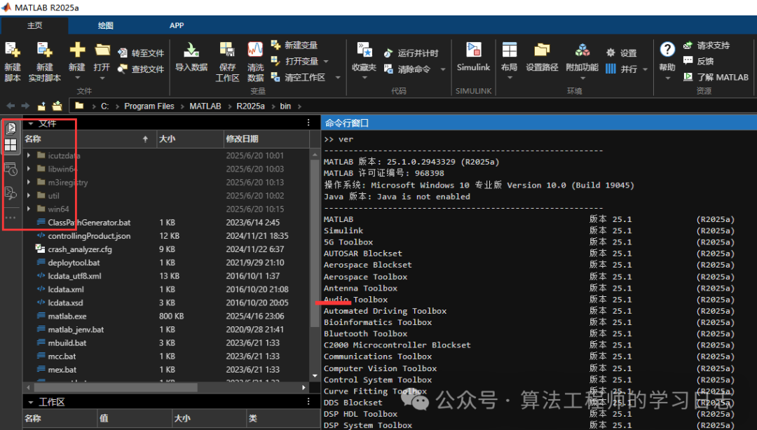Open the 帮助 help button
Image resolution: width=757 pixels, height=430 pixels.
tap(667, 61)
